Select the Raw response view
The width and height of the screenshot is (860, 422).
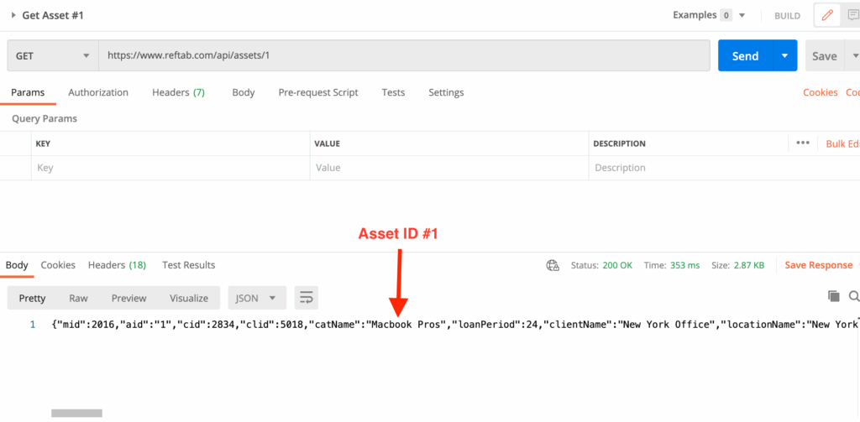pyautogui.click(x=78, y=298)
